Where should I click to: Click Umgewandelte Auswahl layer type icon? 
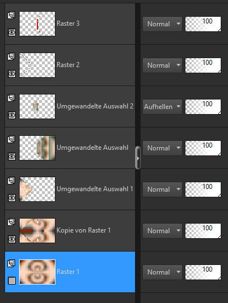coord(11,139)
